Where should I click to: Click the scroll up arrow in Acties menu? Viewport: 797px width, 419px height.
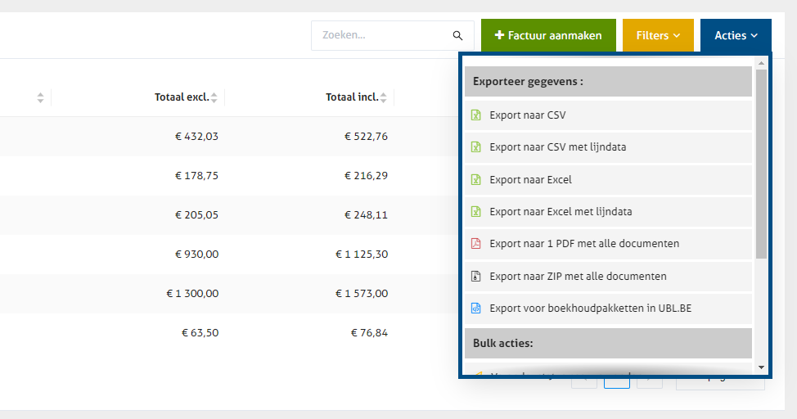761,63
